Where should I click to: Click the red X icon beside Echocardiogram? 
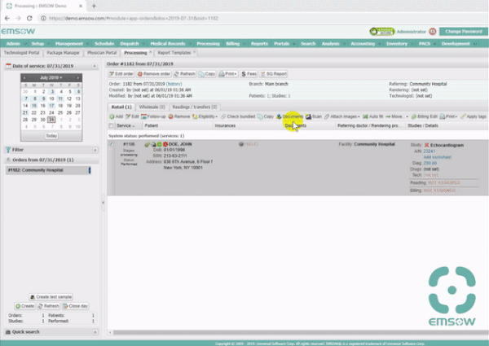(426, 145)
